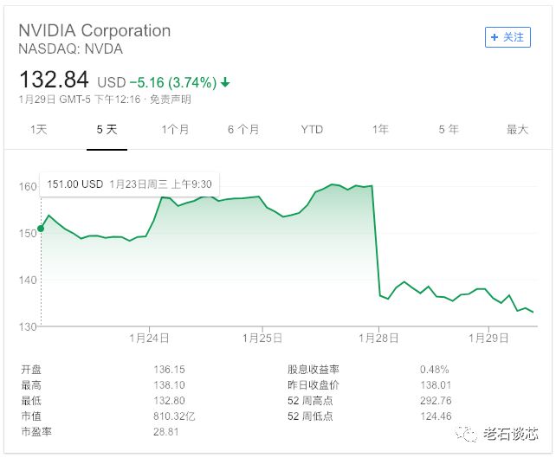Click the plus icon in 关注 button
Screen dimensions: 556x458
click(495, 37)
